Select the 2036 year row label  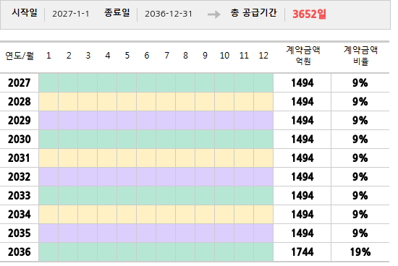(x=20, y=252)
